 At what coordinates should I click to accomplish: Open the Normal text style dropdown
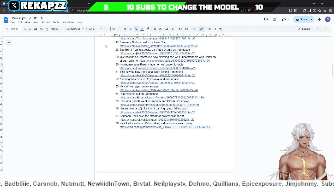click(75, 29)
